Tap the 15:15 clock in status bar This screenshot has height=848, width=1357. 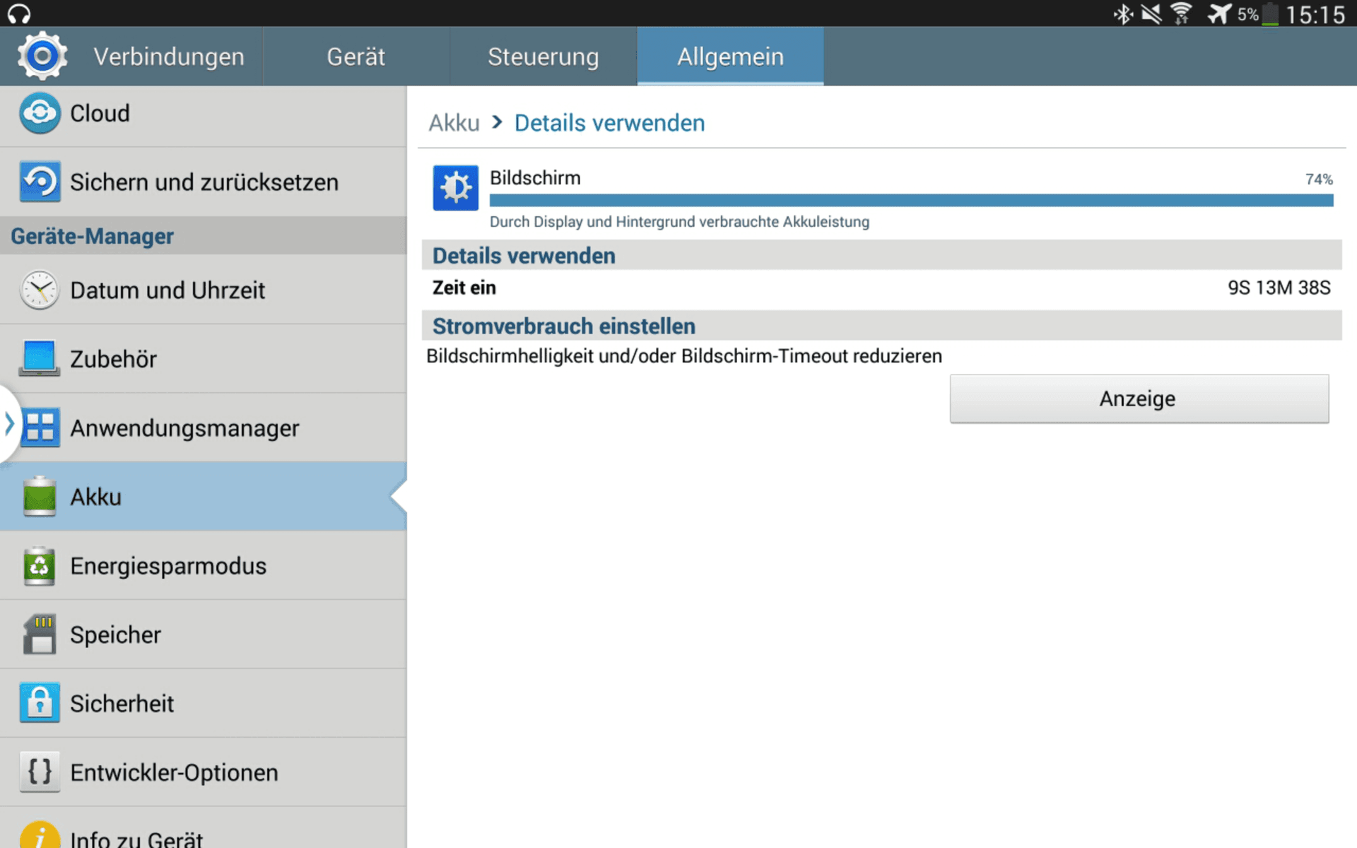click(1315, 14)
